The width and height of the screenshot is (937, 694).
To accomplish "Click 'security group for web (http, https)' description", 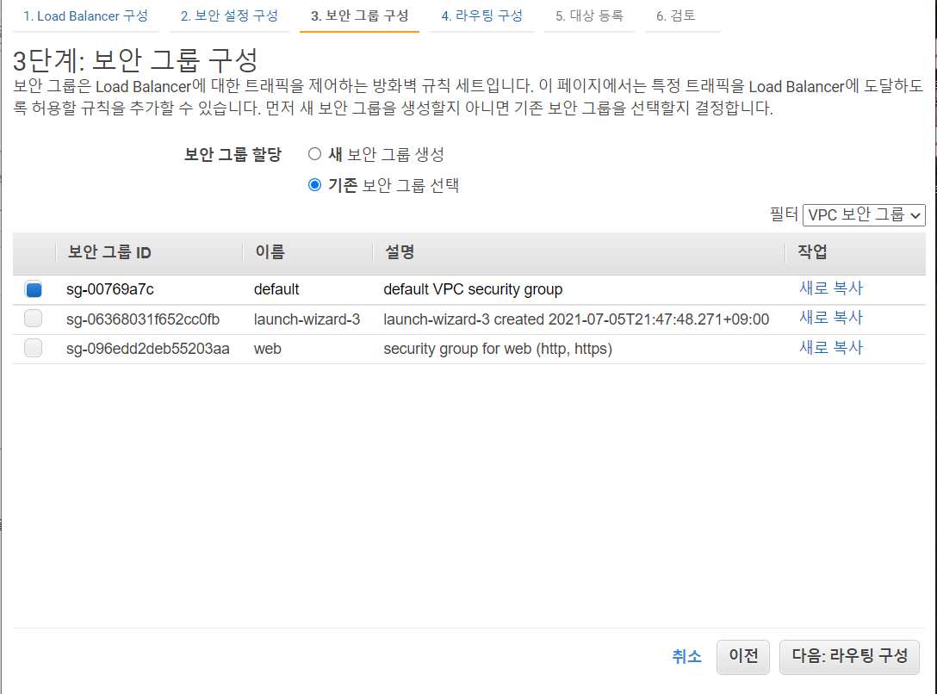I will tap(498, 349).
